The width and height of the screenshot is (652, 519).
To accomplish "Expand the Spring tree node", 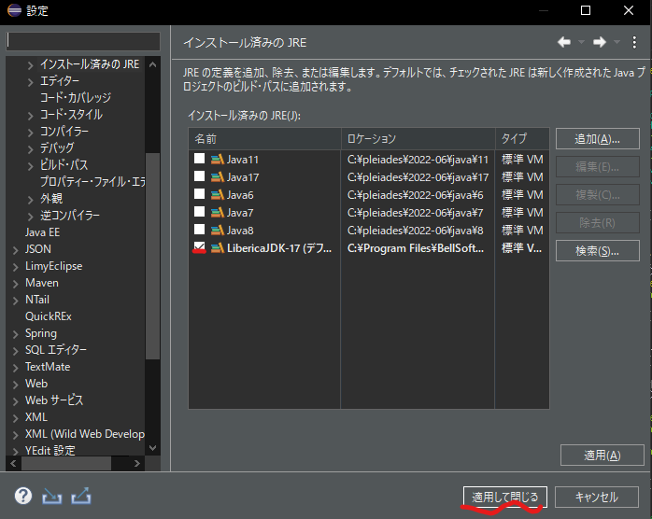I will point(16,334).
